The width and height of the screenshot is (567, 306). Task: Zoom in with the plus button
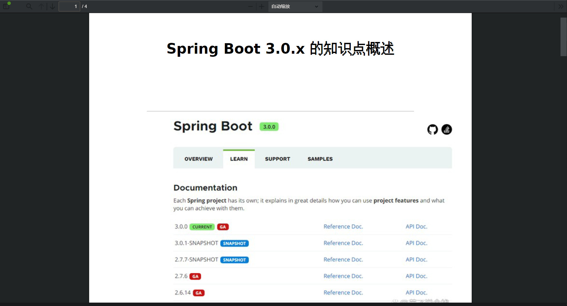click(262, 6)
